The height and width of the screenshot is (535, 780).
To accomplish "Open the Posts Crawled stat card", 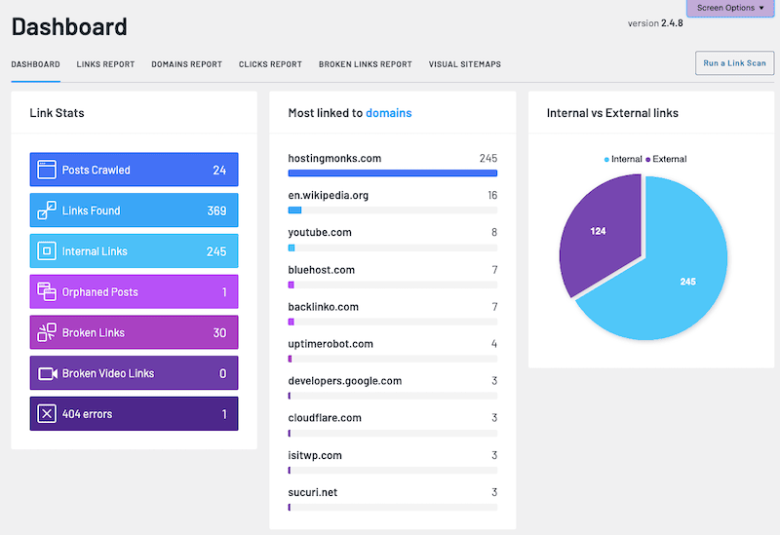I will coord(134,170).
